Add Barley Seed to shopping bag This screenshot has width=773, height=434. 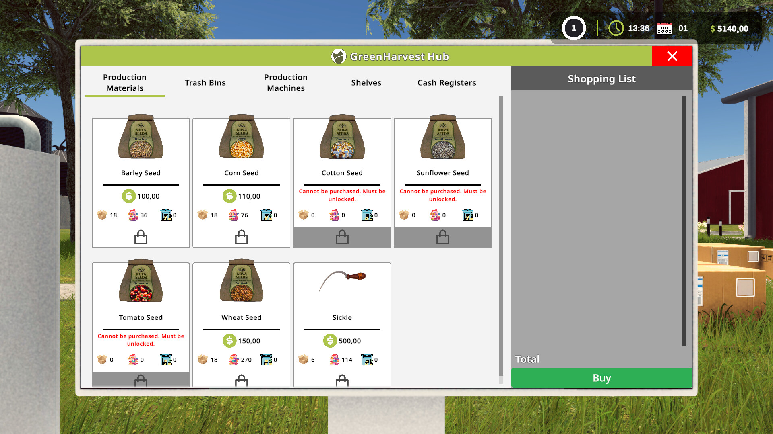click(x=141, y=237)
